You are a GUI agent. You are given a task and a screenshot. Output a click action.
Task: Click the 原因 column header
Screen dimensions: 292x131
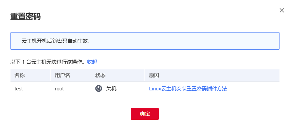(154, 75)
